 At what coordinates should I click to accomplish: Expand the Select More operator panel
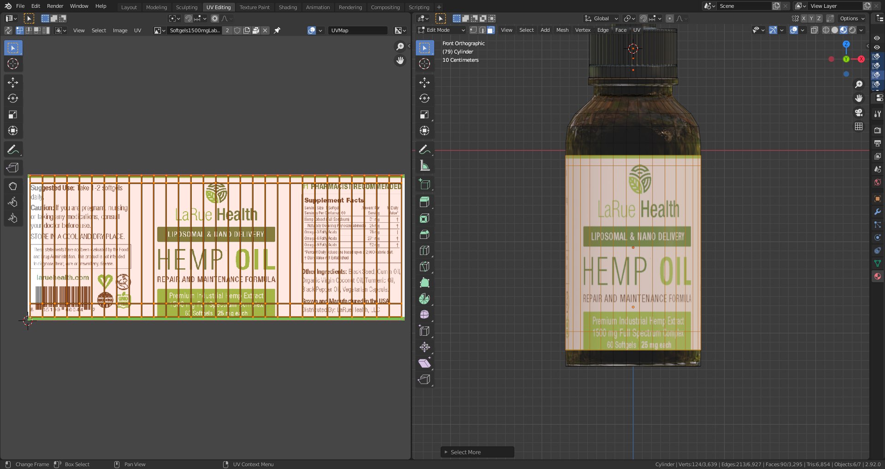tap(477, 452)
